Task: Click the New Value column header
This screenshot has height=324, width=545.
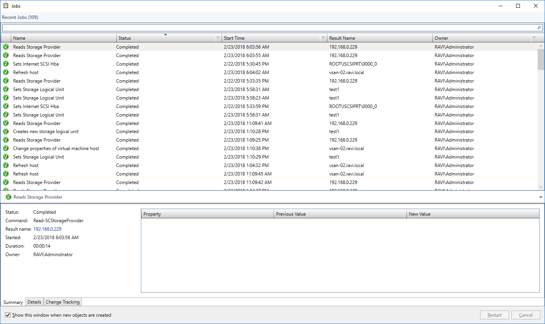Action: 473,214
